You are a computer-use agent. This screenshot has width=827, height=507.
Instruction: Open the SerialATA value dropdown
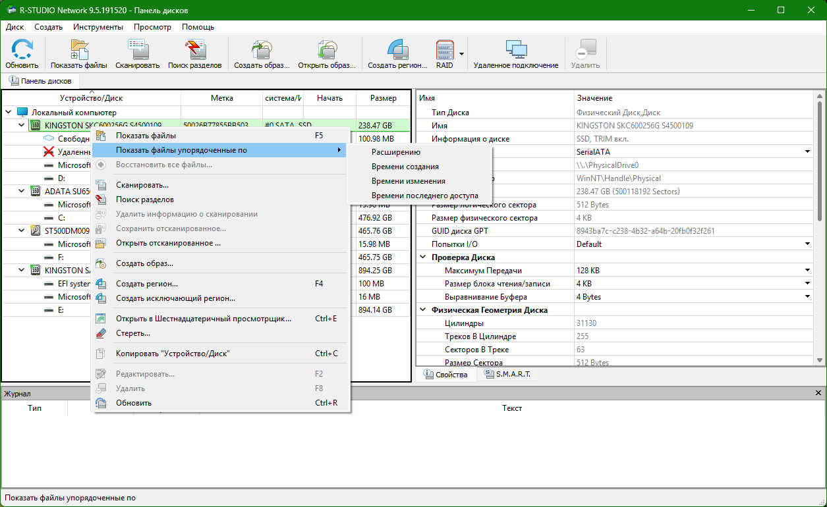pos(807,152)
